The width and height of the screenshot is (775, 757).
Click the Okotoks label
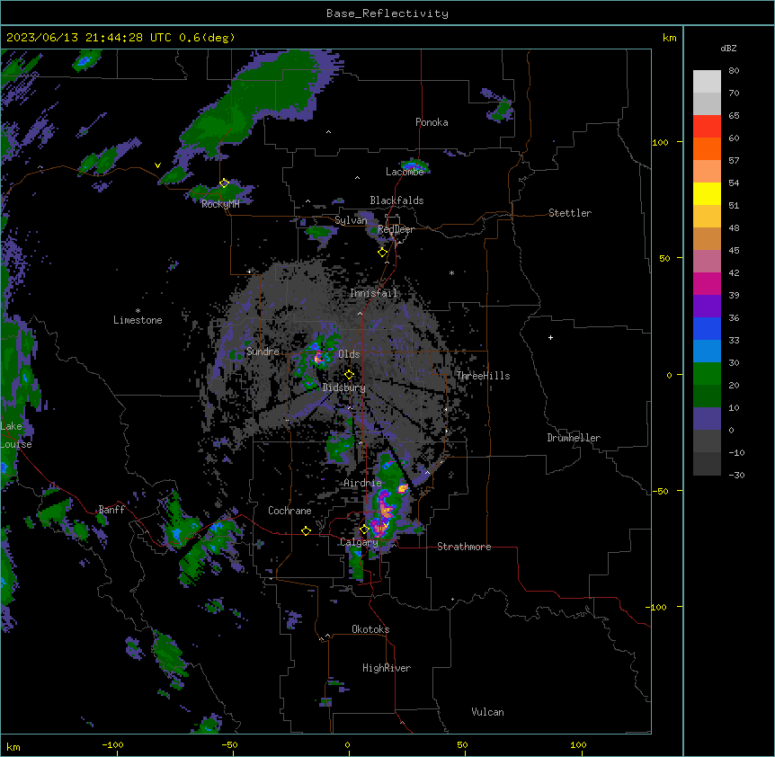(370, 629)
